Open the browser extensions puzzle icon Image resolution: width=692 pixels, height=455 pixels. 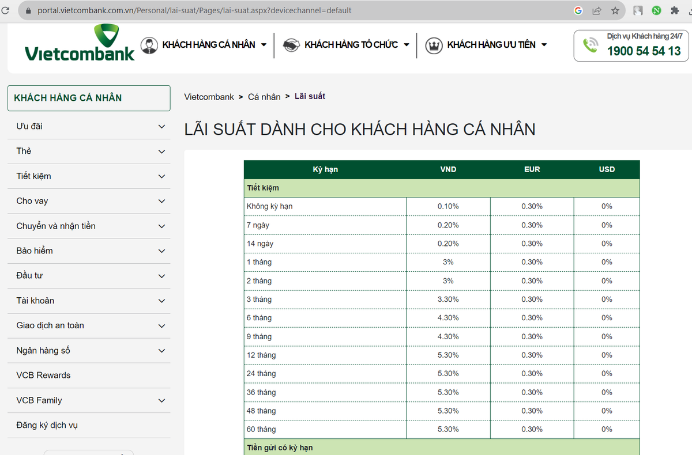coord(675,10)
